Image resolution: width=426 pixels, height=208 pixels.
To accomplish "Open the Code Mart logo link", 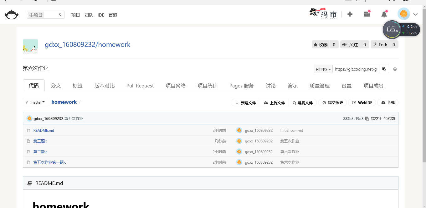I will 323,14.
